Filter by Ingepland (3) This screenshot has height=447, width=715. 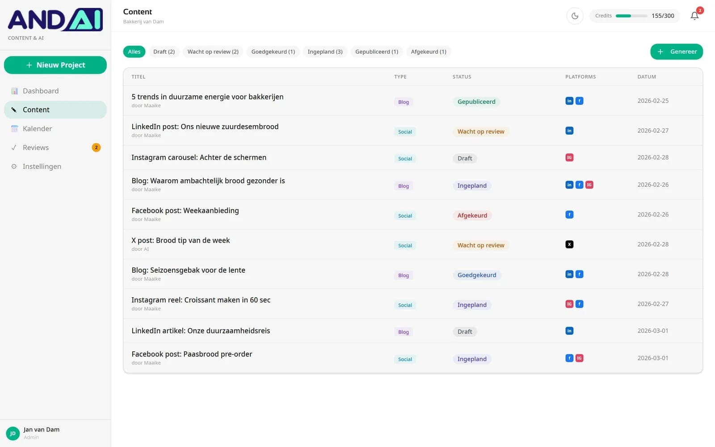pyautogui.click(x=325, y=52)
